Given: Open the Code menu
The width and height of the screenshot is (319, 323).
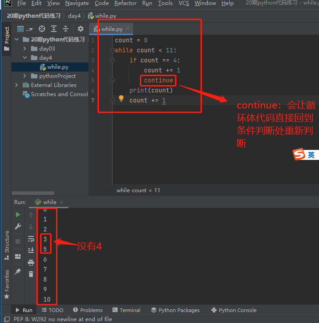Looking at the screenshot, I should pyautogui.click(x=102, y=3).
